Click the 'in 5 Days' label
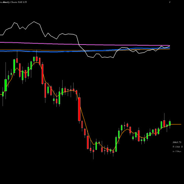The height and width of the screenshot is (184, 184). click(x=177, y=151)
